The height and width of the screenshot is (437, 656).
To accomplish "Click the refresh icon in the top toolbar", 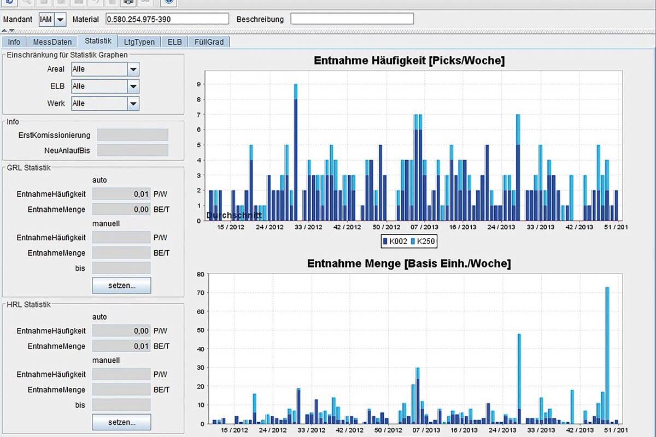I will click(10, 2).
